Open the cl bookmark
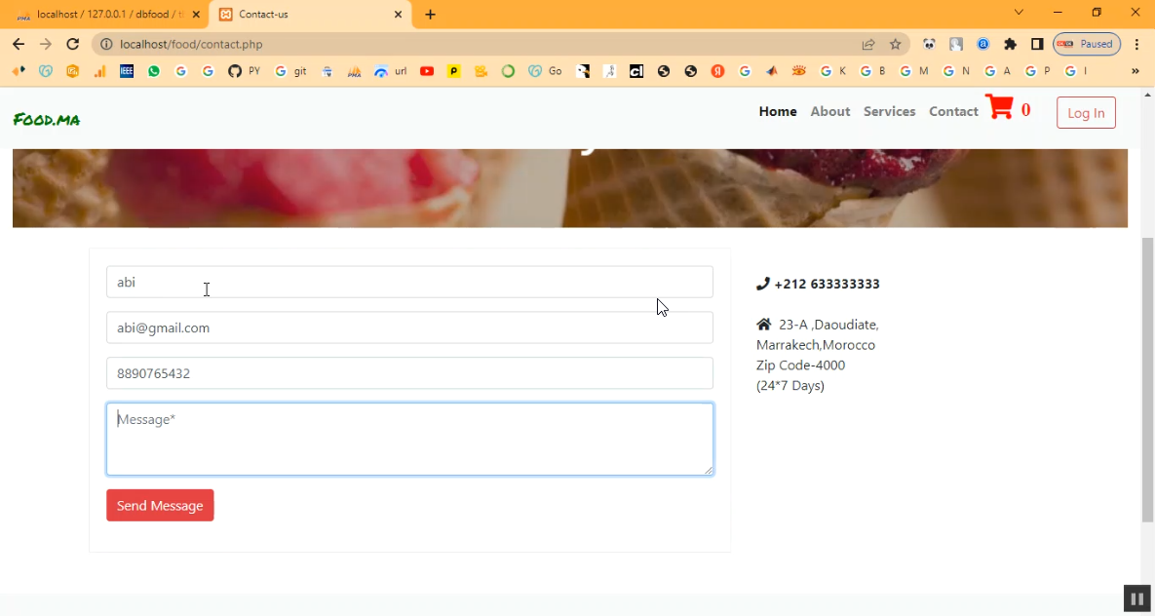 pyautogui.click(x=636, y=71)
